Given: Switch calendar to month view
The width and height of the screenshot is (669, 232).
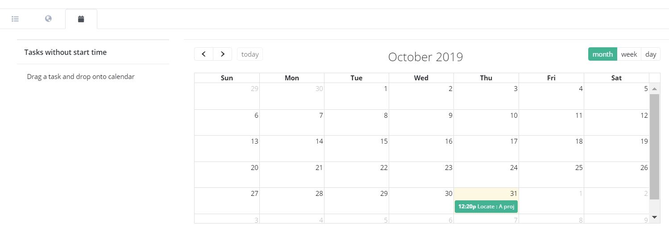Looking at the screenshot, I should point(602,54).
